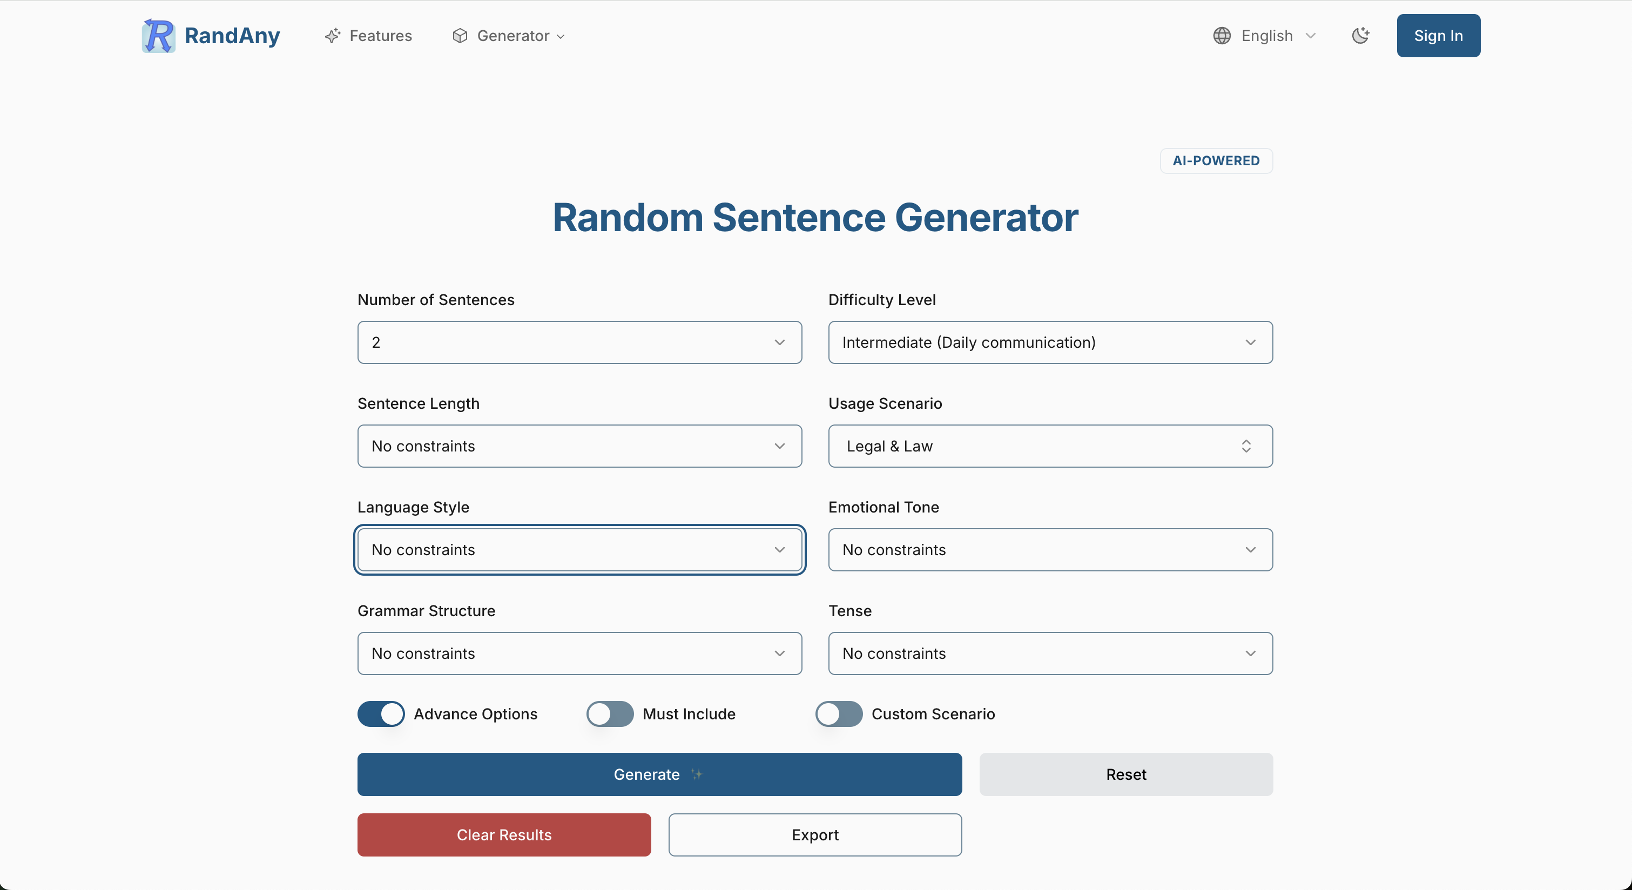Click the up-down arrows in Usage Scenario
The image size is (1632, 890).
pos(1246,446)
